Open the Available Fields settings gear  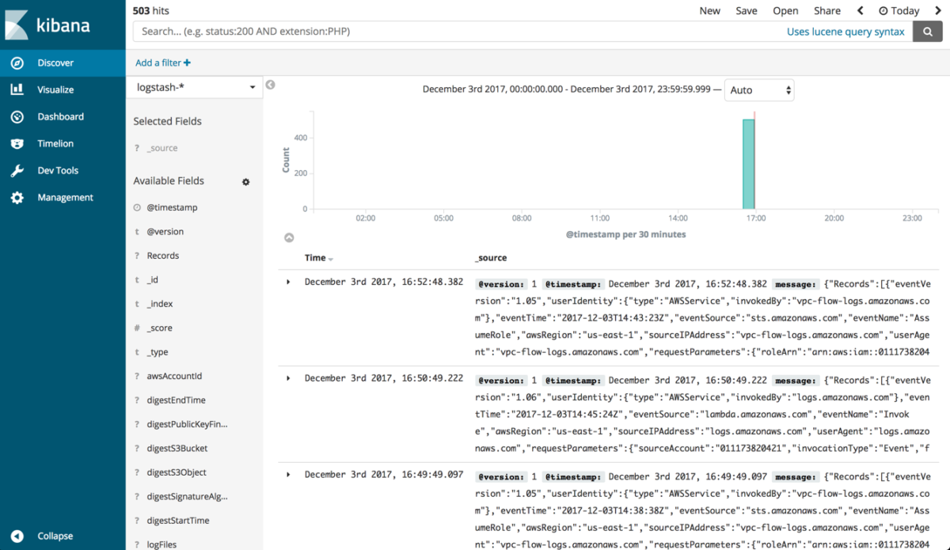245,182
